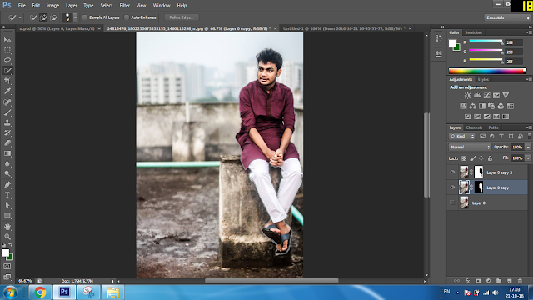Select the Lasso tool
This screenshot has height=300, width=533.
click(x=7, y=61)
